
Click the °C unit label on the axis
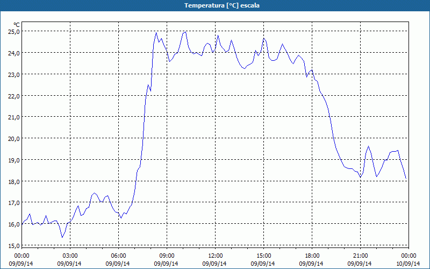(17, 25)
